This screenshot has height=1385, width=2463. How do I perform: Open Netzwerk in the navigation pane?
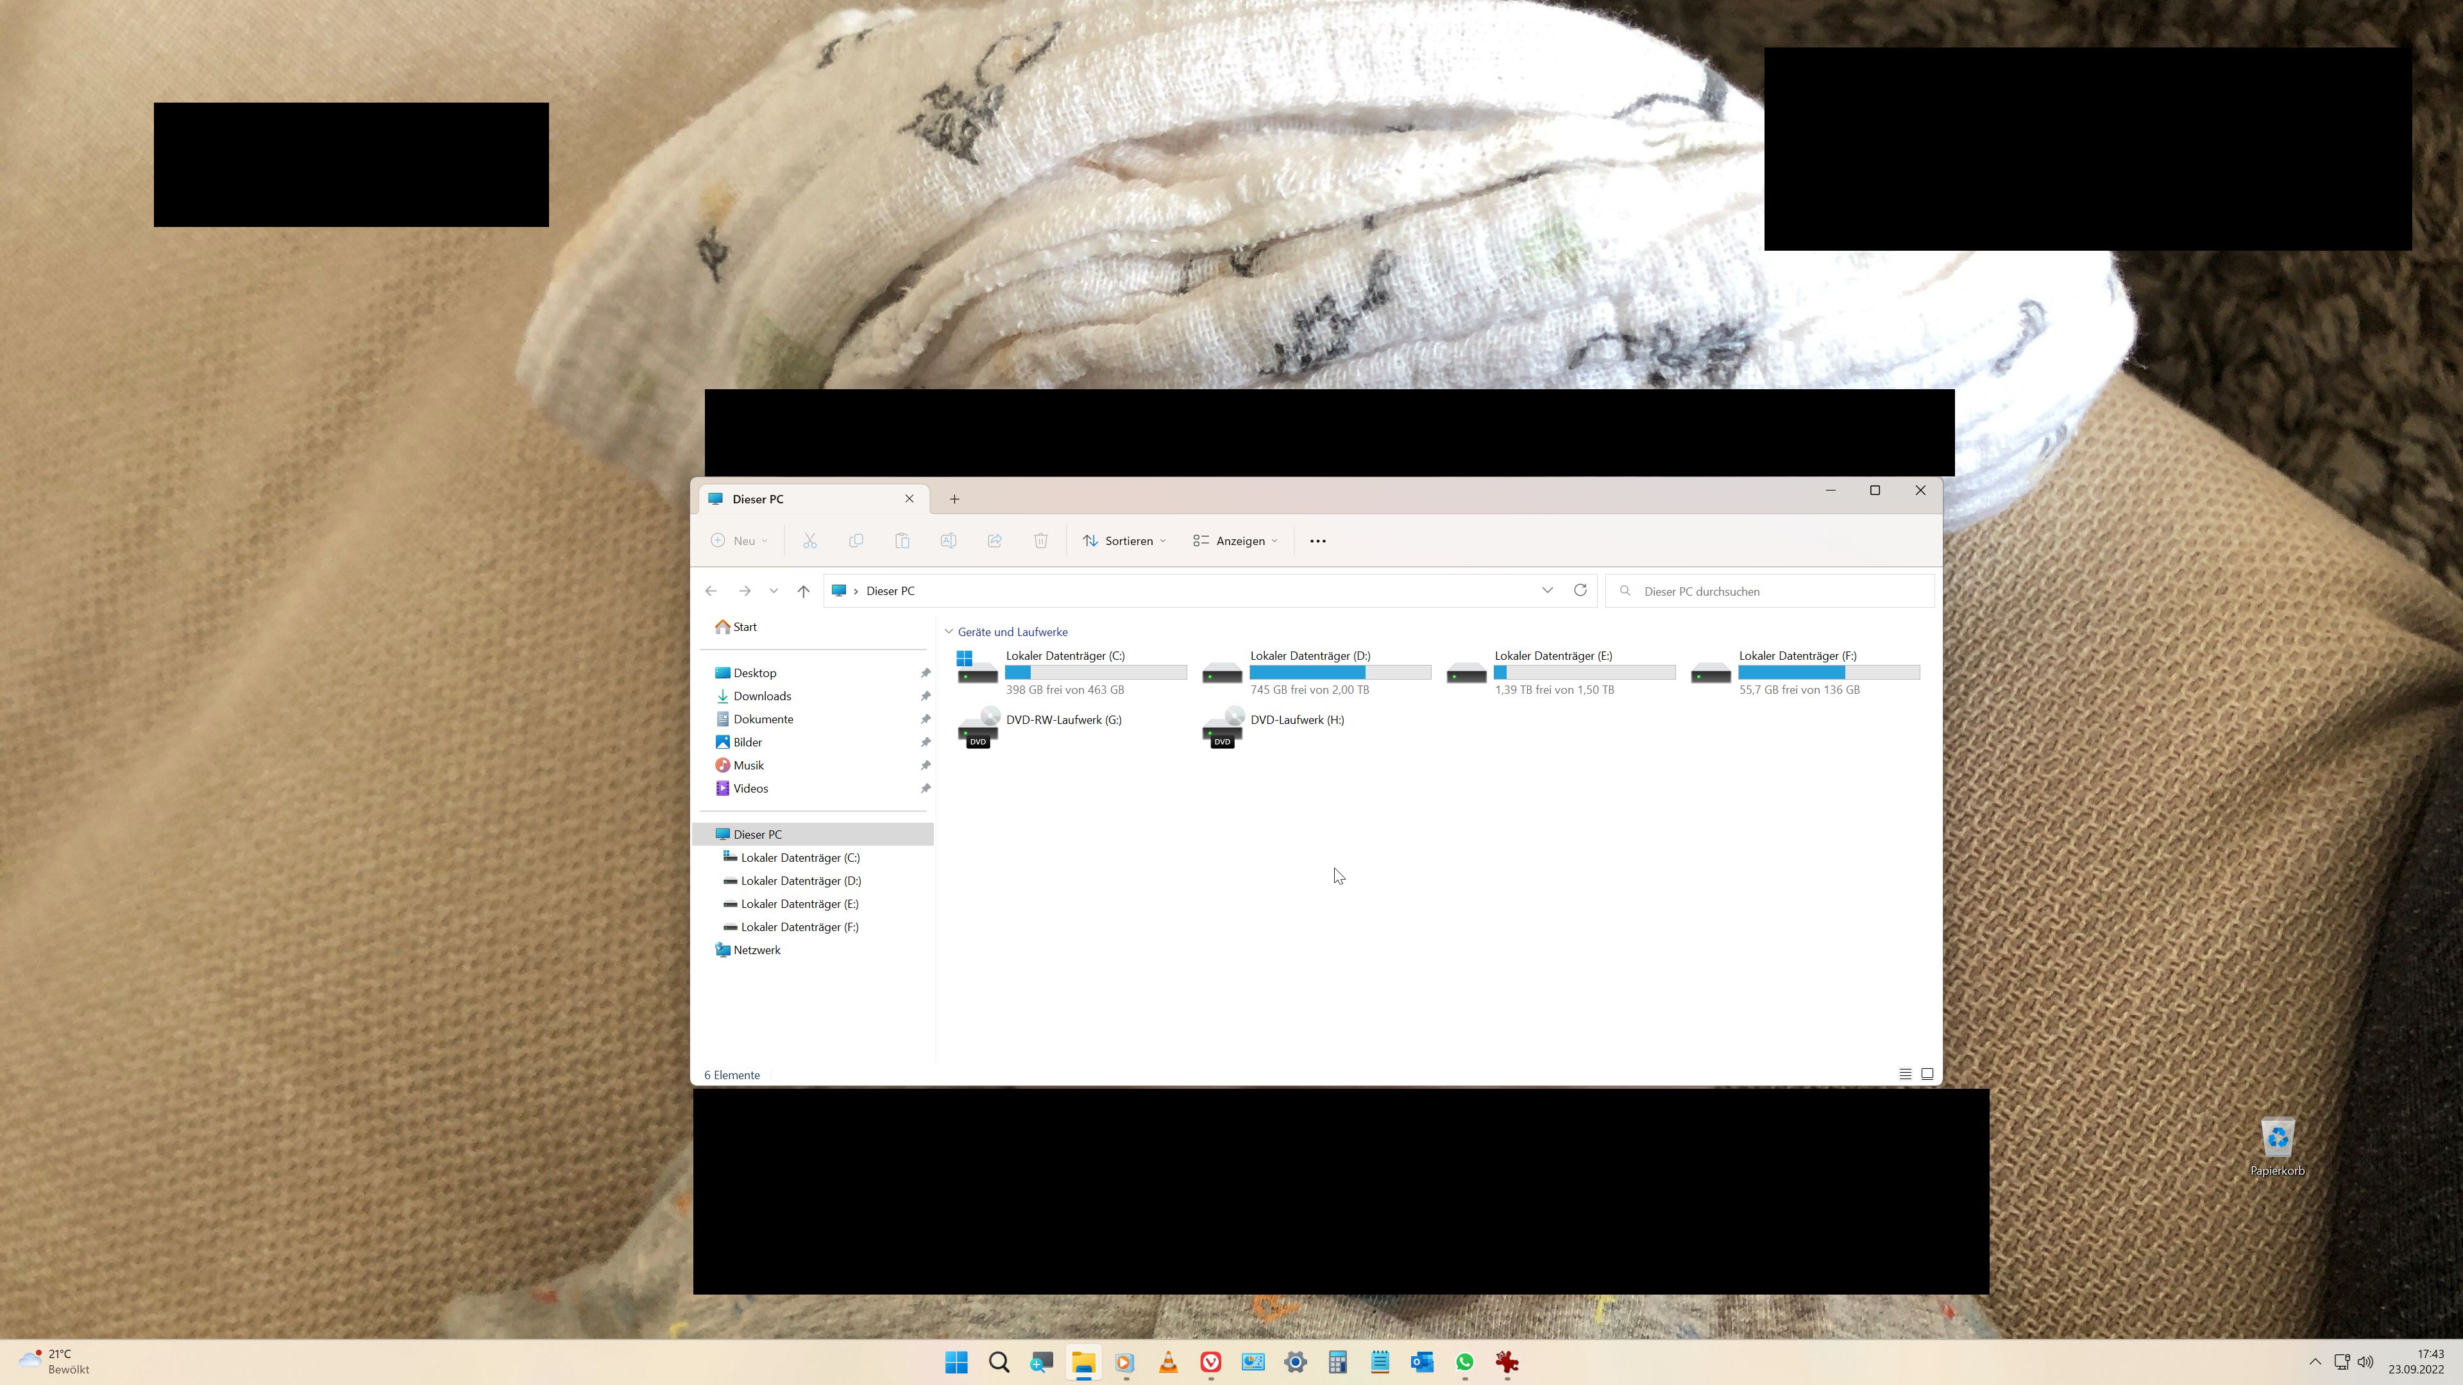pos(756,950)
